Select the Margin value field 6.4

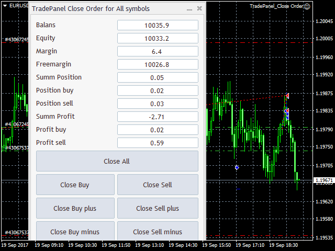click(x=158, y=51)
